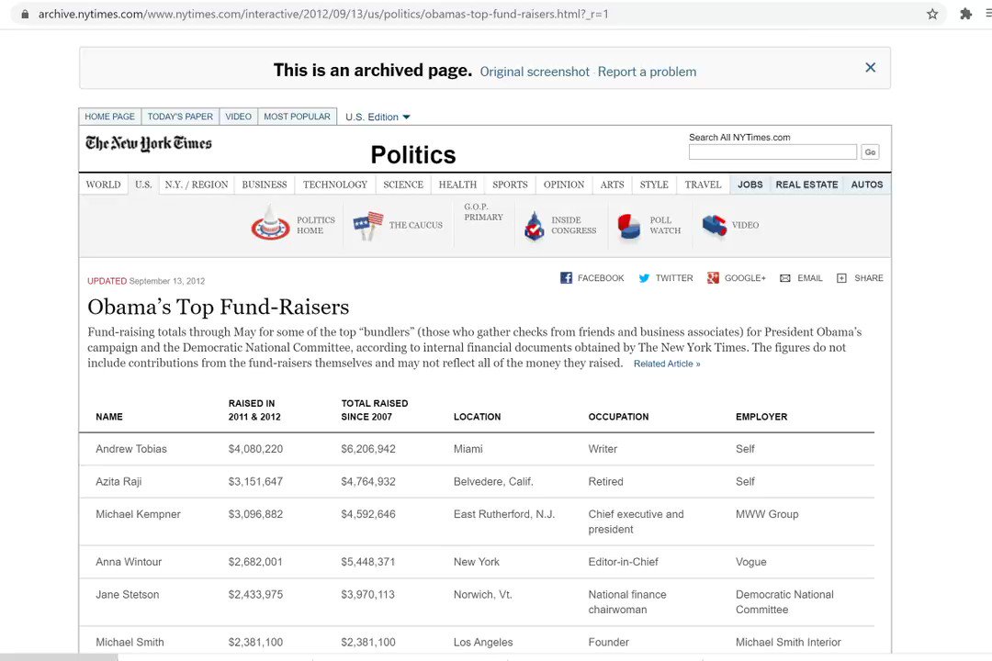The height and width of the screenshot is (661, 992).
Task: Close the archived page banner
Action: click(871, 68)
